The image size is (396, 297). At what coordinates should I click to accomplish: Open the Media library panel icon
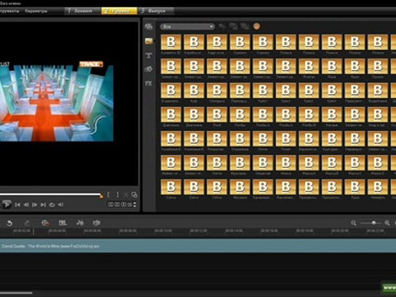149,27
